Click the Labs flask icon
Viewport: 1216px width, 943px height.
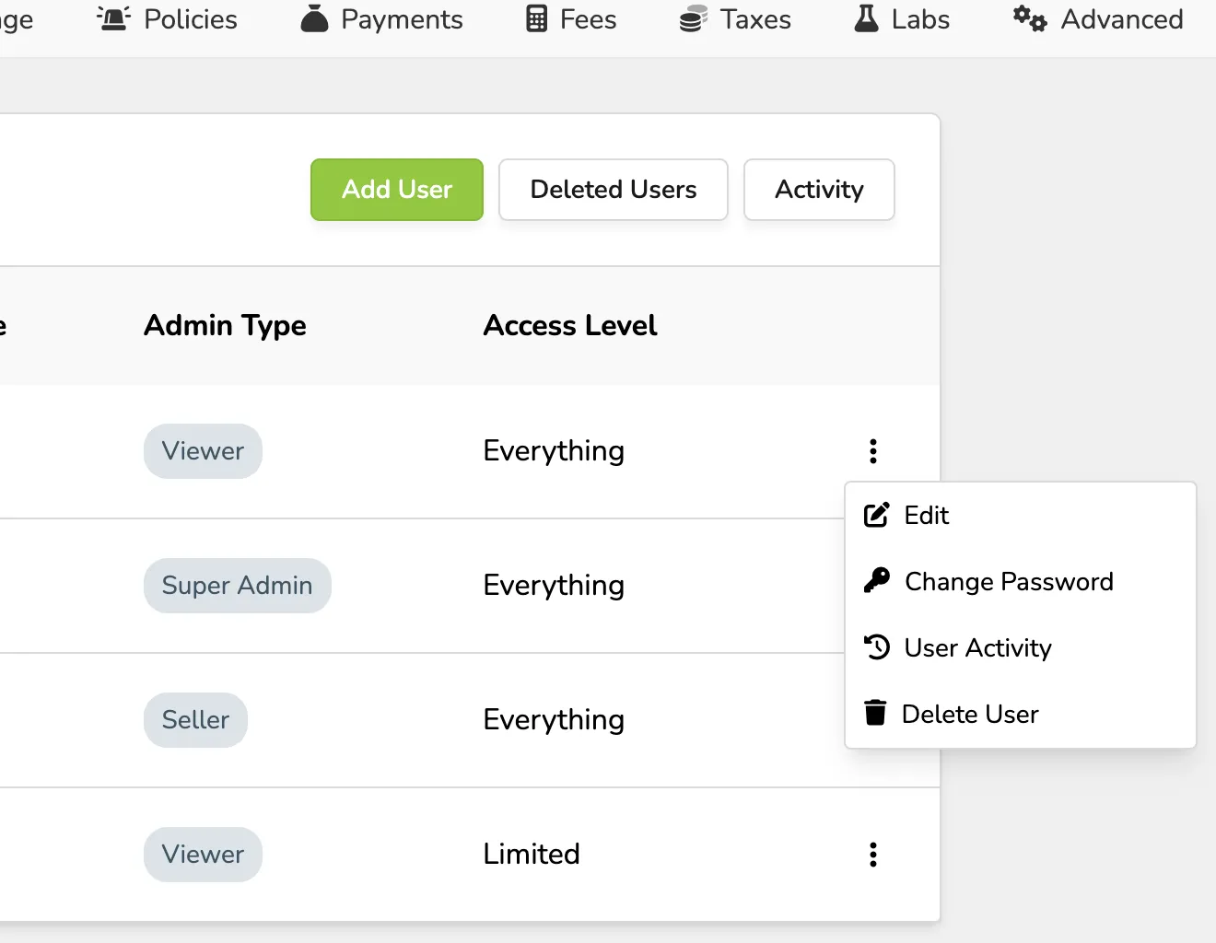(866, 18)
